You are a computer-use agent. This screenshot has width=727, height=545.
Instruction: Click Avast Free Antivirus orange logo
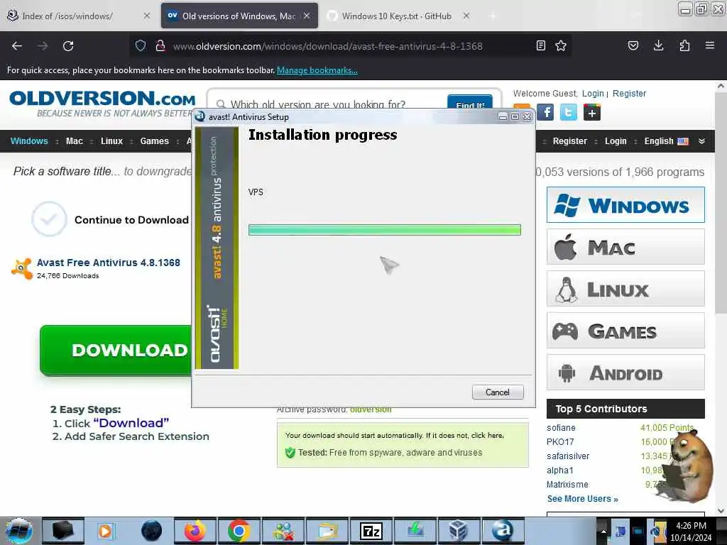point(22,269)
